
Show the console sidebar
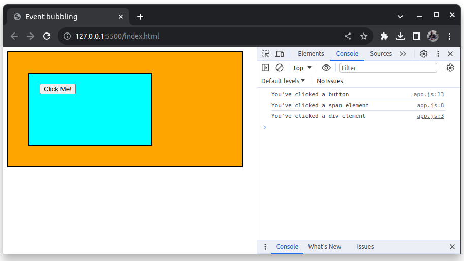[x=265, y=68]
